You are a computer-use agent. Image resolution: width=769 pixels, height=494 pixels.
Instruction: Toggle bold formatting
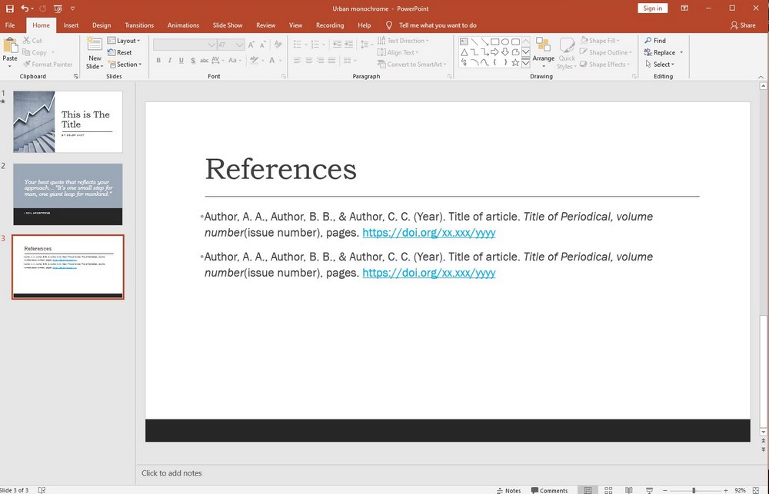tap(158, 60)
